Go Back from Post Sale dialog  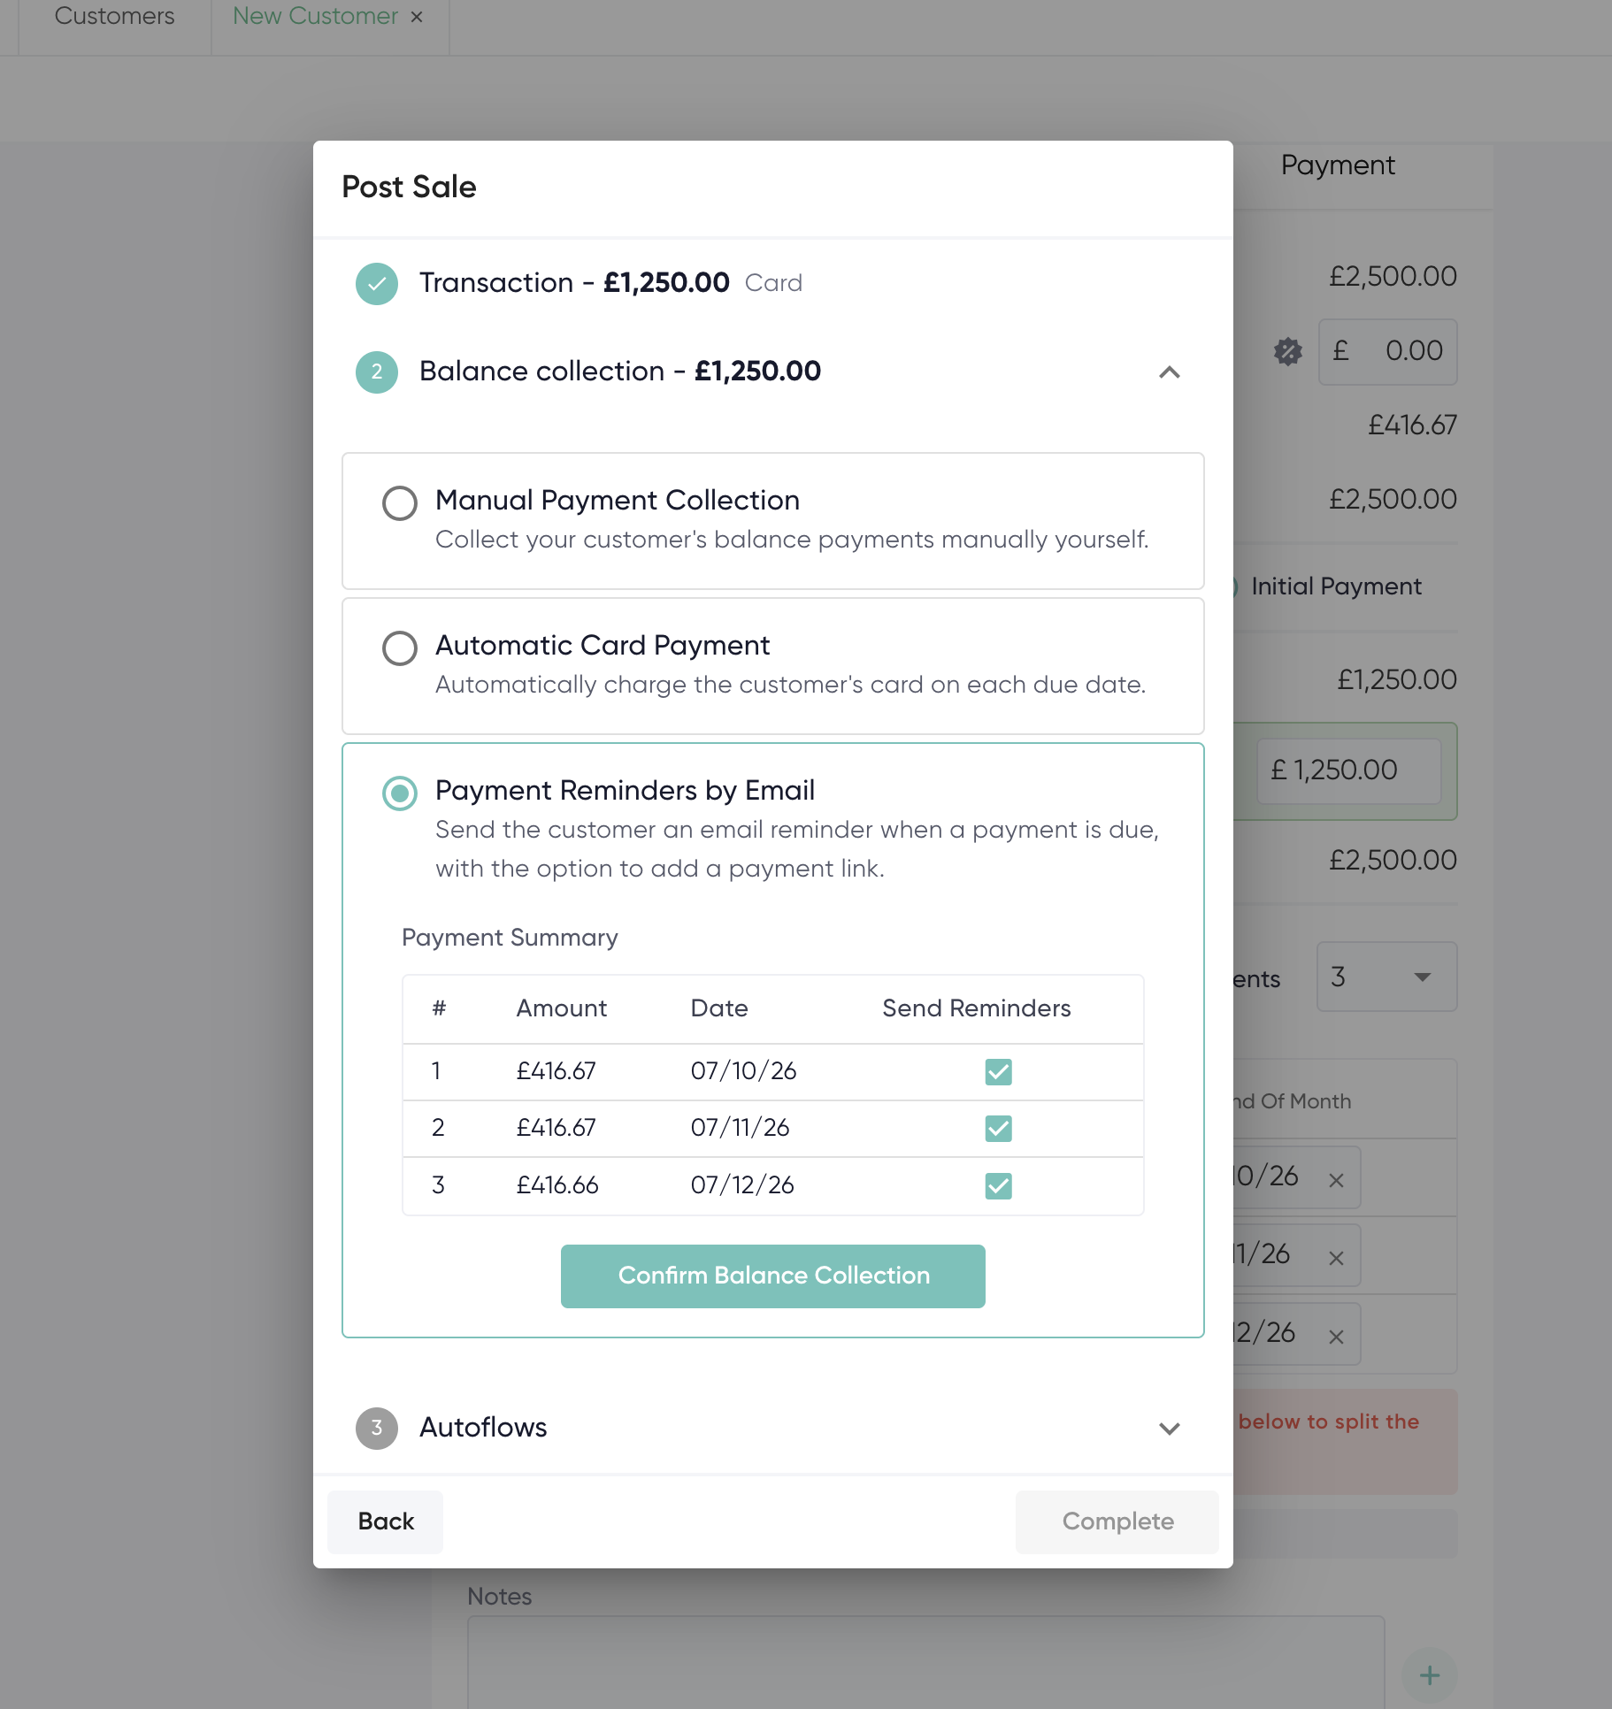pos(386,1521)
